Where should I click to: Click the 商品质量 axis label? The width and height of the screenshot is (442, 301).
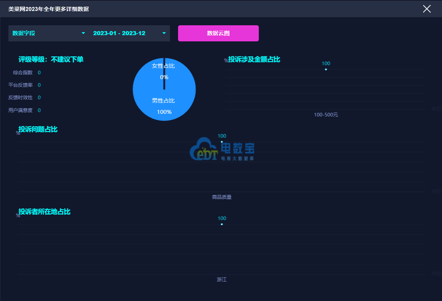(222, 197)
